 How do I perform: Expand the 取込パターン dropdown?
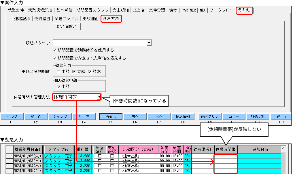(x=149, y=43)
